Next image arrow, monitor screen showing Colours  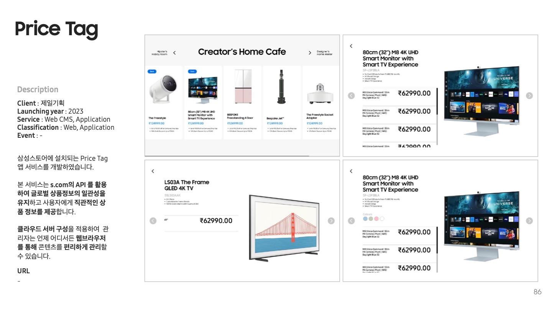tap(529, 221)
